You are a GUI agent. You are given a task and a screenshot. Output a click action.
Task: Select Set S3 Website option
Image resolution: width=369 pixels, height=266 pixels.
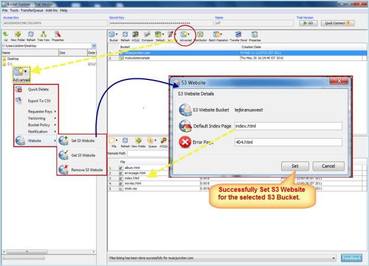pyautogui.click(x=82, y=140)
